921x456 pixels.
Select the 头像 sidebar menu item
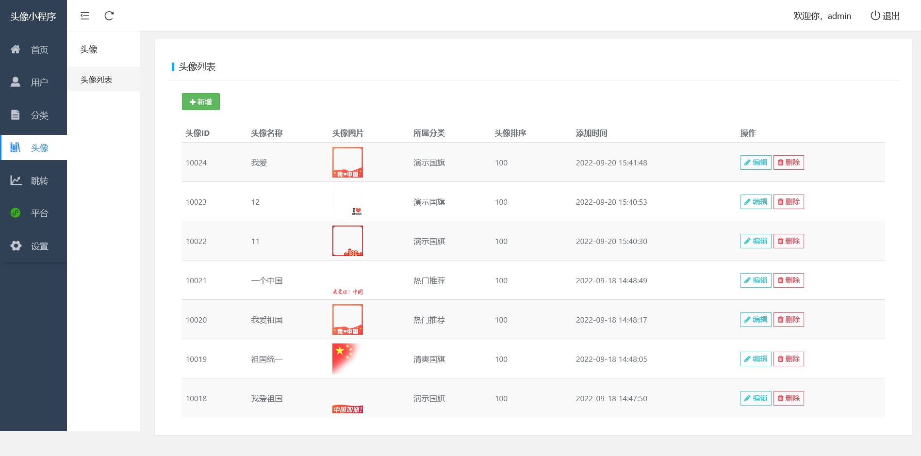(x=33, y=147)
